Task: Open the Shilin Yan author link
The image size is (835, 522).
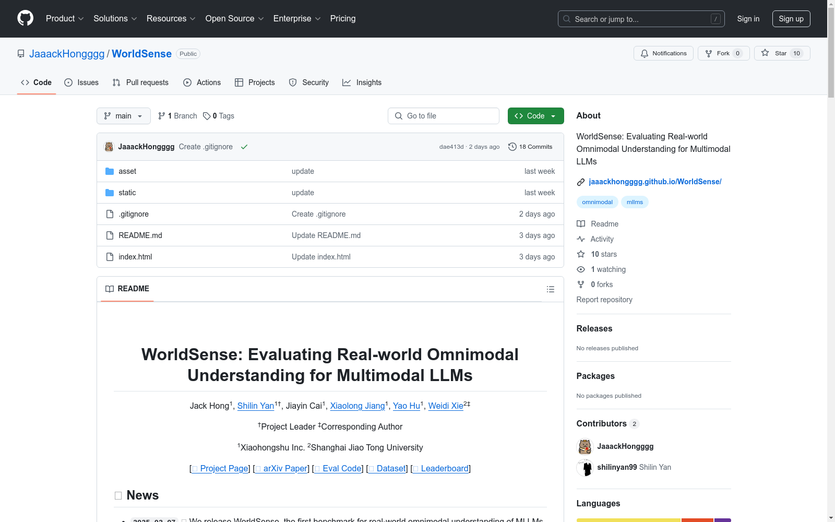Action: coord(256,406)
